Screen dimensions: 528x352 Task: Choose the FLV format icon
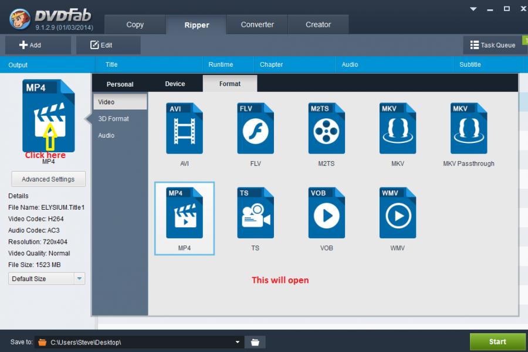255,129
